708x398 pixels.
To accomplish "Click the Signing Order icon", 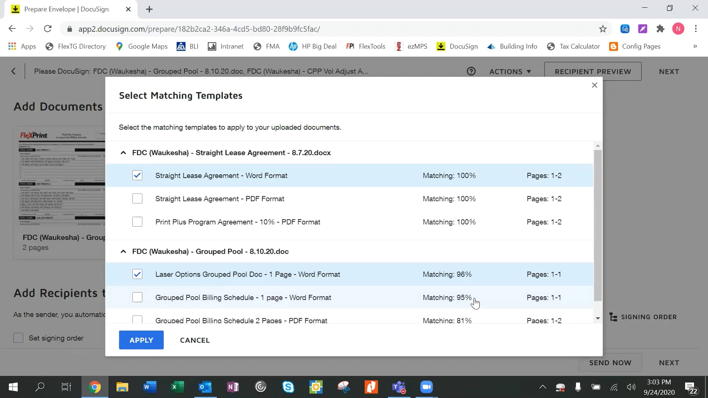I will click(614, 317).
